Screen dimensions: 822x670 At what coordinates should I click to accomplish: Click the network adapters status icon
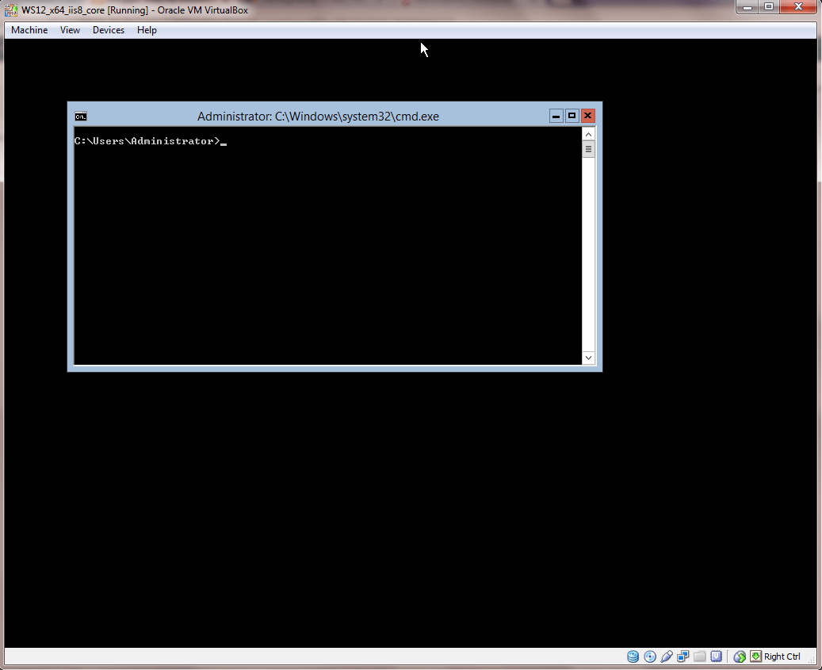(683, 657)
